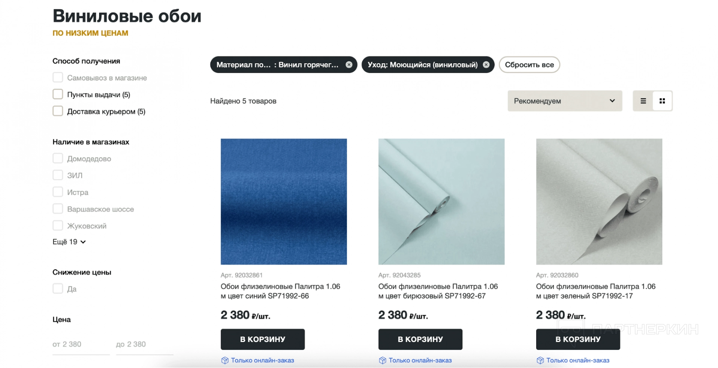718x368 pixels.
Task: Check the Самовывоз в магазине option
Action: tap(58, 77)
